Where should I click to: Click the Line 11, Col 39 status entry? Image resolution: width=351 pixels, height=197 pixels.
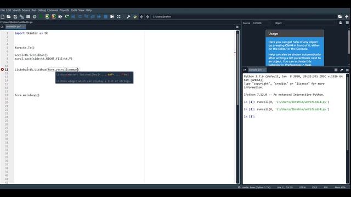285,187
